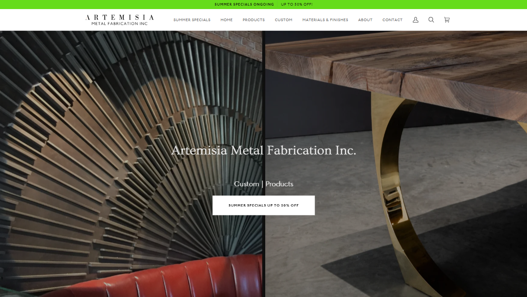Go to the Home nav item
The image size is (527, 297).
coord(226,20)
